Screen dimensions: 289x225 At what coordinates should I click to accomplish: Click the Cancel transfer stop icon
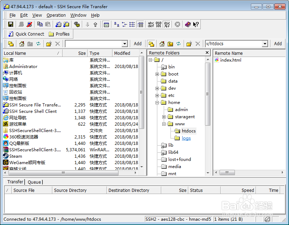pyautogui.click(x=178, y=24)
